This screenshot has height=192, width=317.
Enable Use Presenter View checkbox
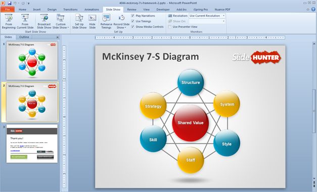170,27
